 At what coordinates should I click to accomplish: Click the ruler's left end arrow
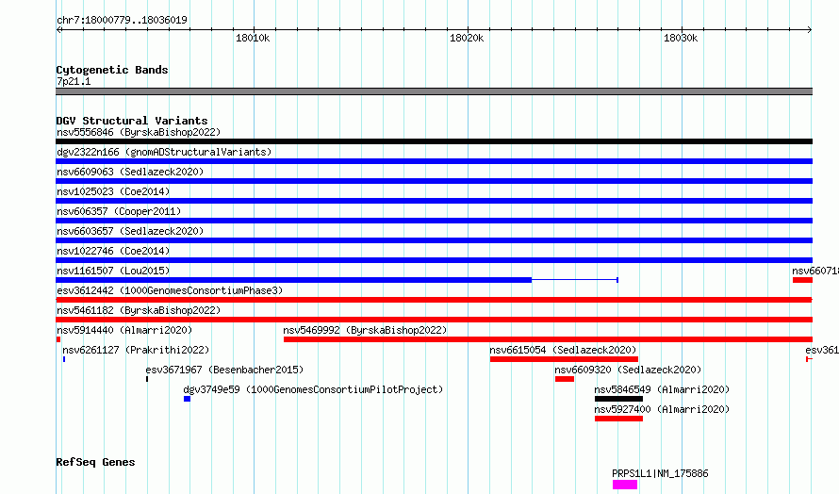coord(58,29)
